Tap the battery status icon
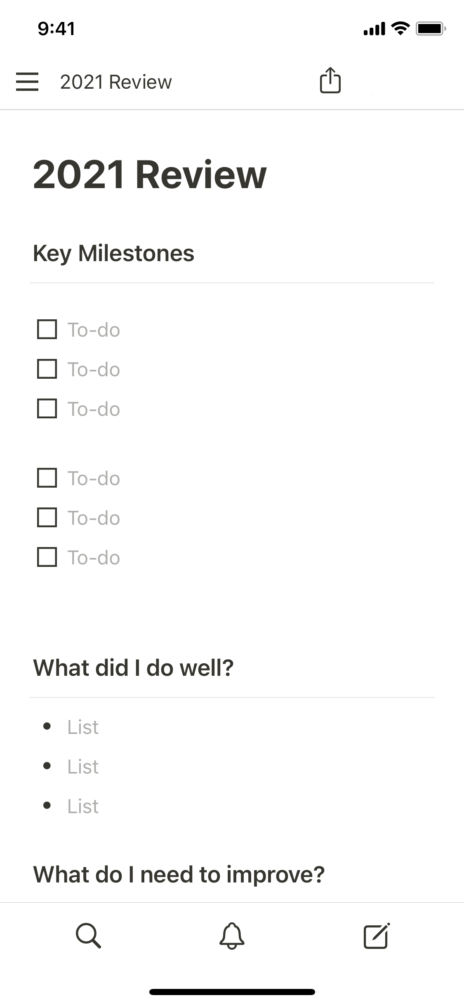 (431, 28)
